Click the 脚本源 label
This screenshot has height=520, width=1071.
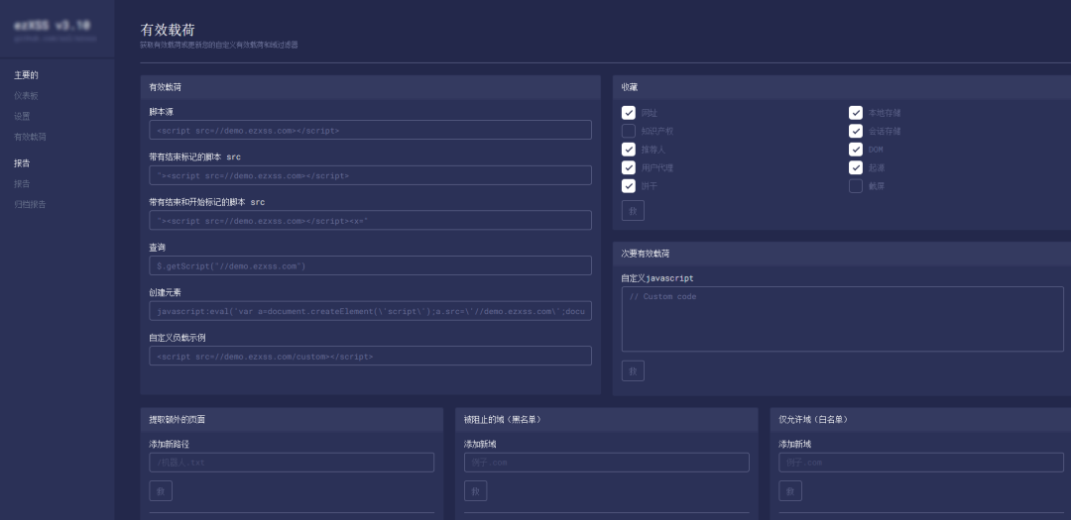coord(162,112)
